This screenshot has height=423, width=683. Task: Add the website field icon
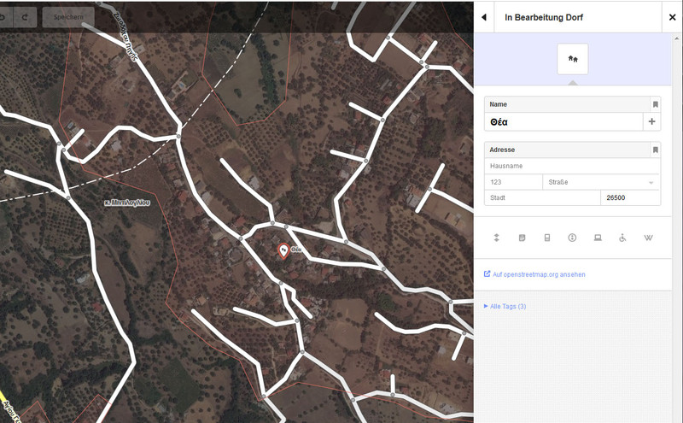(598, 238)
